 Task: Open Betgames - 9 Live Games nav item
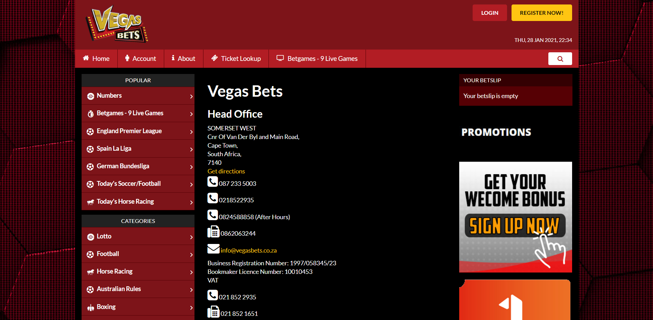click(x=317, y=58)
